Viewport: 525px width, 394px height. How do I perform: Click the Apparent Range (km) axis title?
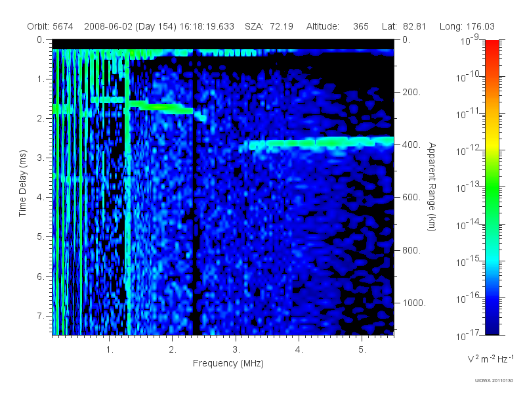click(432, 186)
